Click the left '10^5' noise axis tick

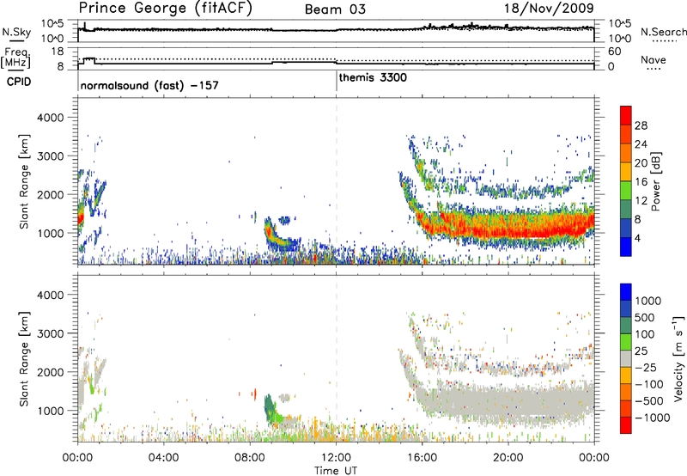point(52,23)
